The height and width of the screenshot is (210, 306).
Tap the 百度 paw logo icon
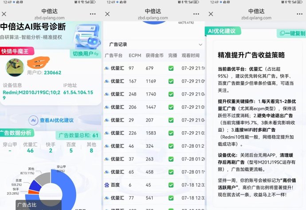[x=107, y=185]
